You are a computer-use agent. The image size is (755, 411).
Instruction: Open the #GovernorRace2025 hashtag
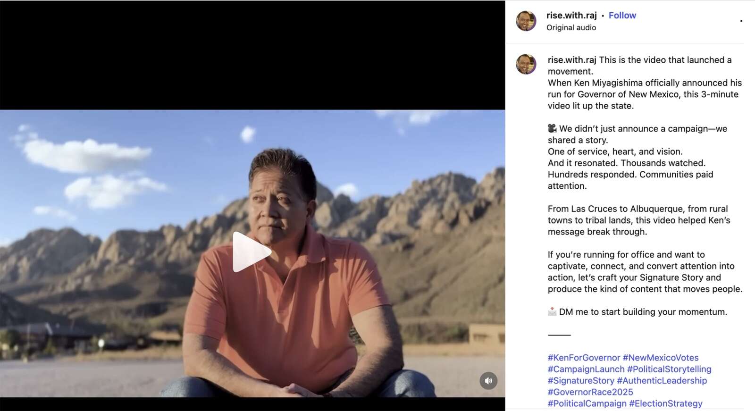(590, 392)
